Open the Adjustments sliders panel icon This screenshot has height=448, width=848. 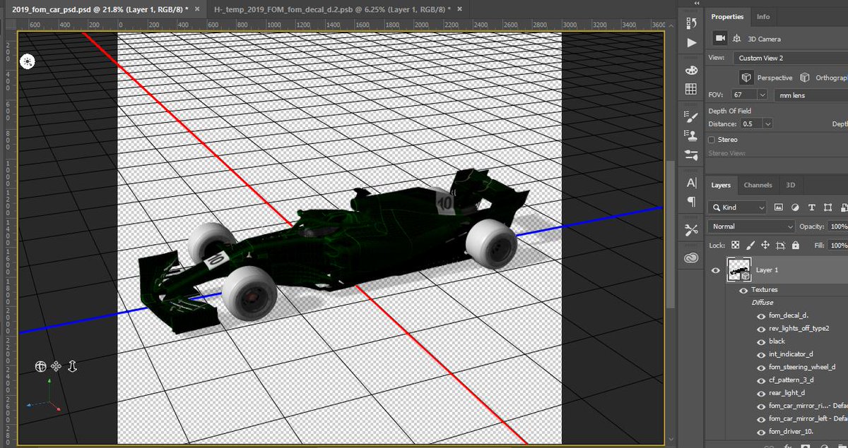[691, 155]
